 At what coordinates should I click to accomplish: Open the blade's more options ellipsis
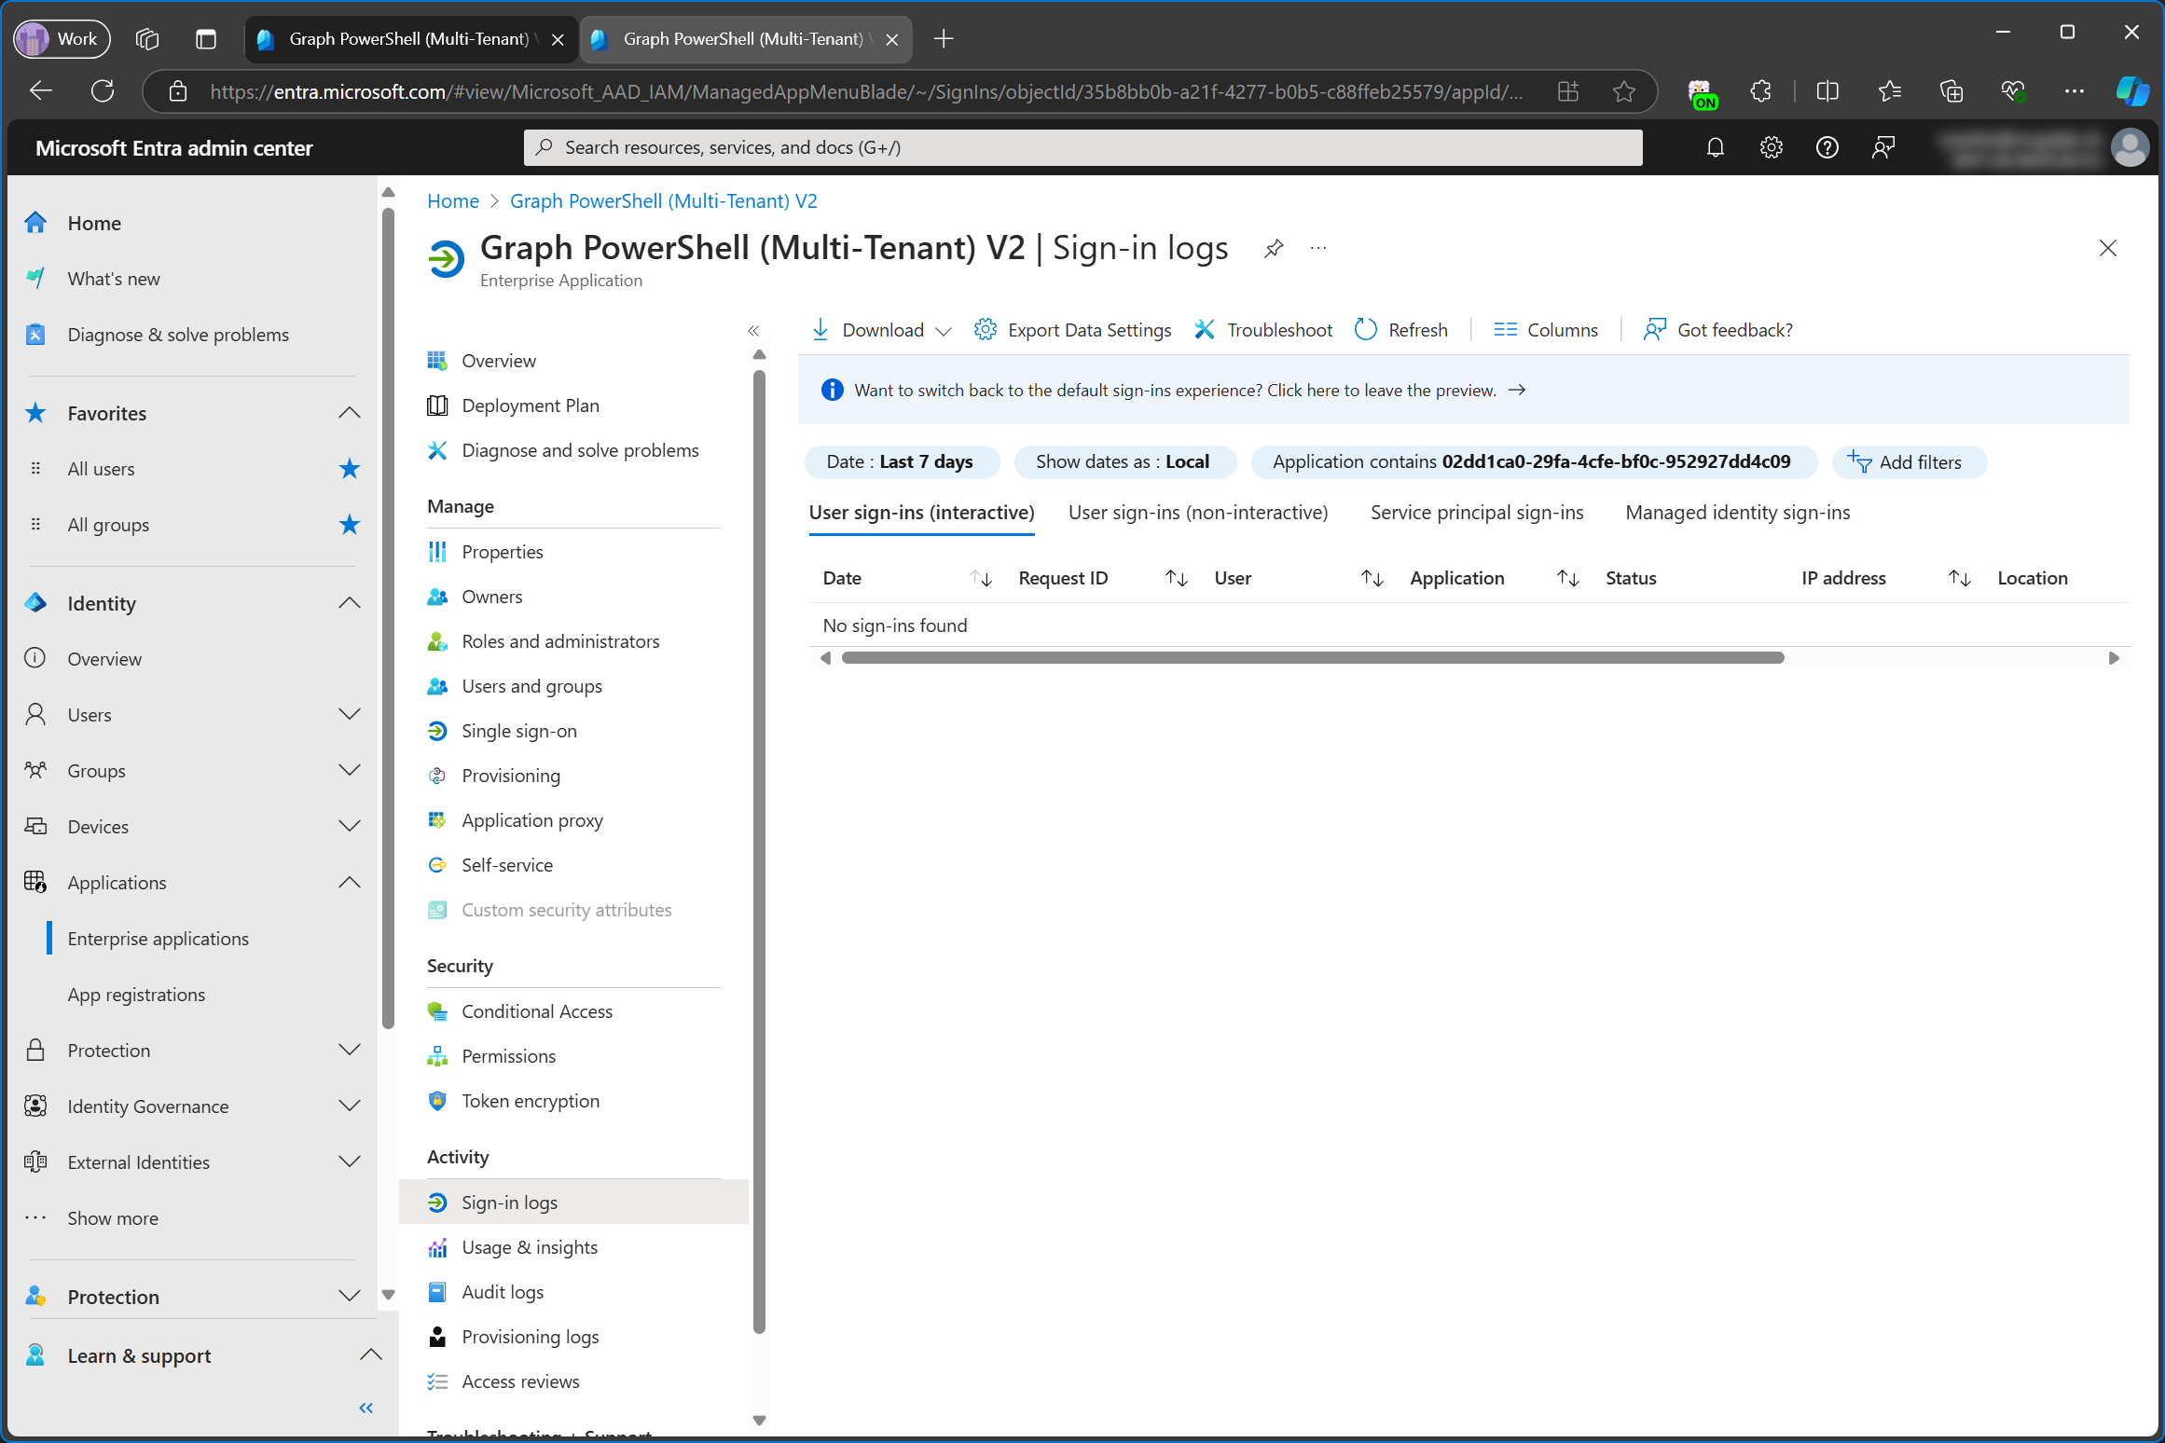[x=1317, y=248]
